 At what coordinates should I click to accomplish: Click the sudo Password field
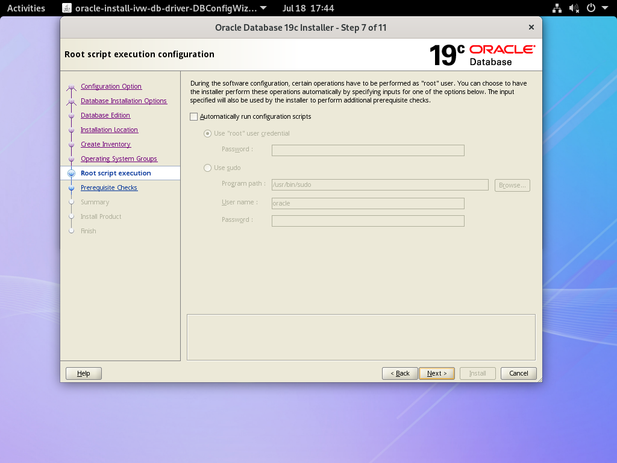[368, 221]
